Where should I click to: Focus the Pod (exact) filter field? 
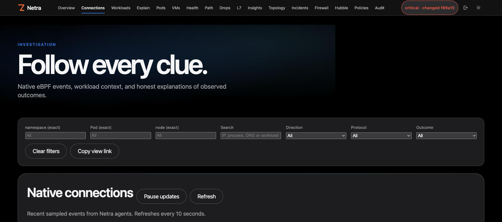pos(120,136)
